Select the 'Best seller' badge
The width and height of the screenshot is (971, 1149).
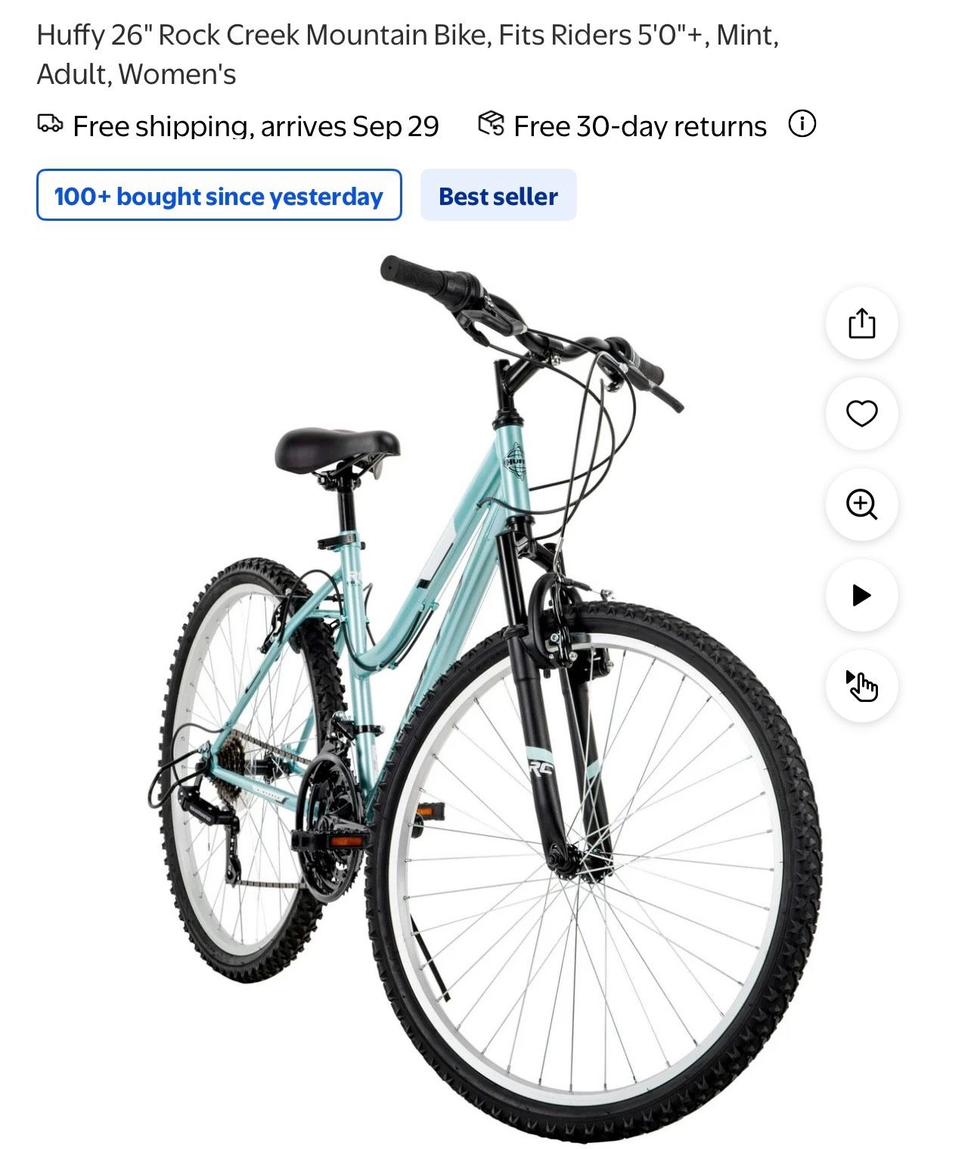[x=498, y=195]
